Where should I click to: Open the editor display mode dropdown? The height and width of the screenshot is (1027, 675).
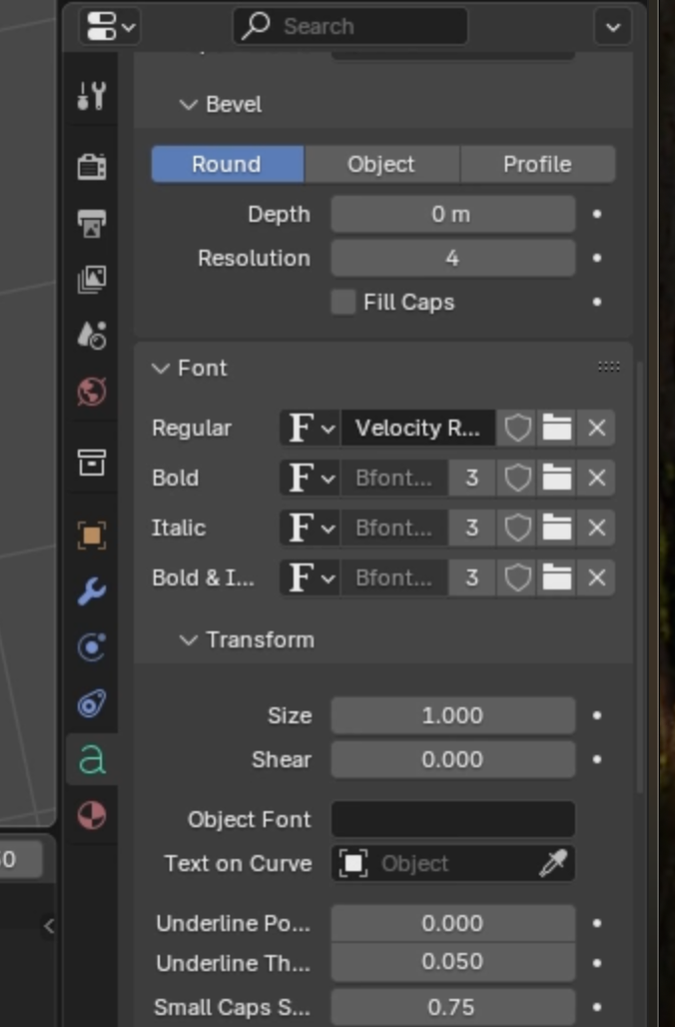(109, 27)
